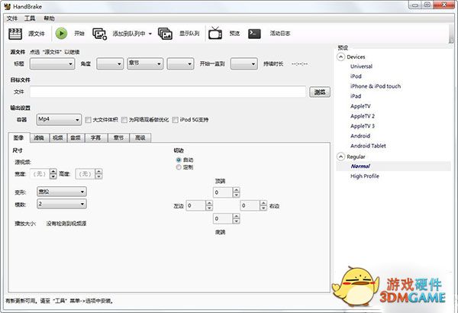
Task: Open the chapter end dropdown
Action: click(x=244, y=63)
